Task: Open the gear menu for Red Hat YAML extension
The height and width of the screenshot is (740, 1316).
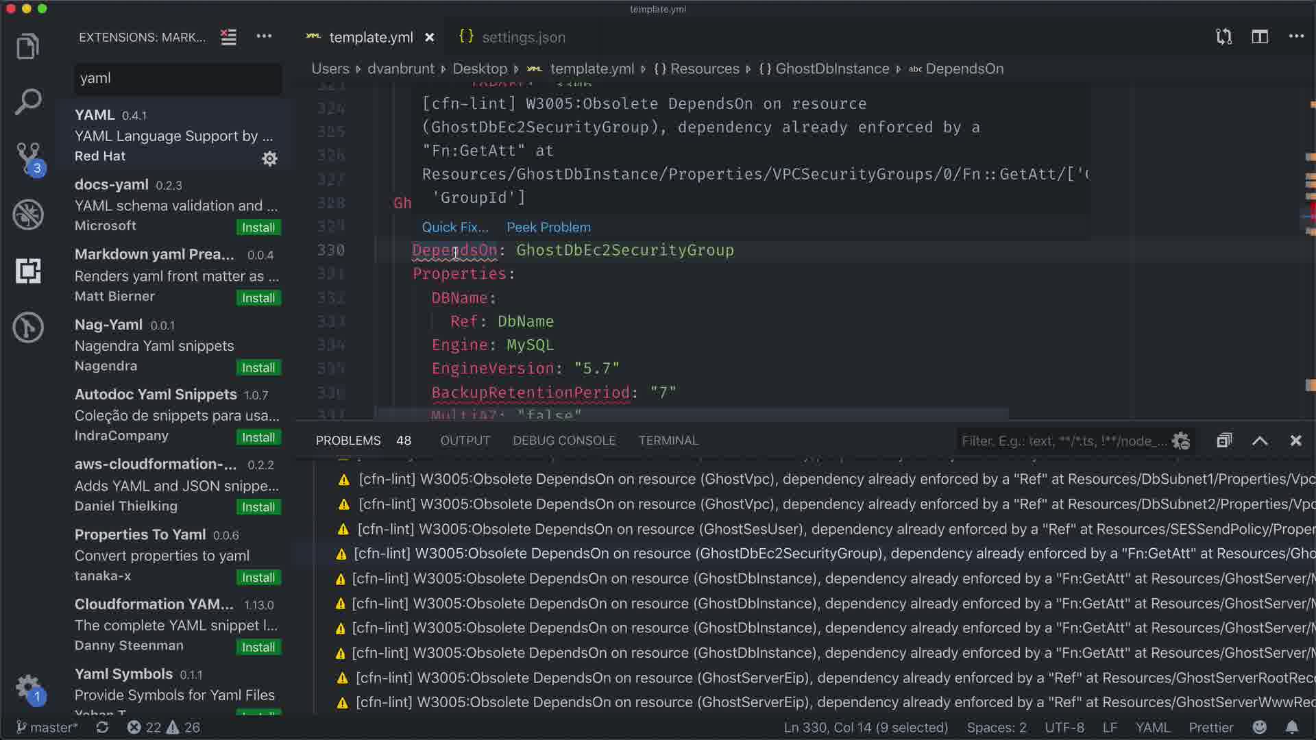Action: click(x=269, y=159)
